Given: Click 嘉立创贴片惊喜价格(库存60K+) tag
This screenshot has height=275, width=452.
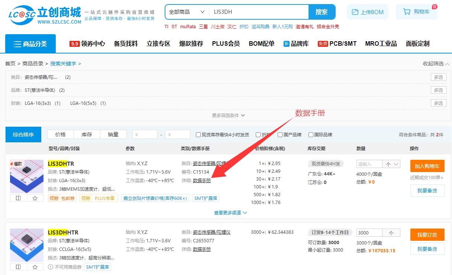Looking at the screenshot, I should pyautogui.click(x=155, y=198).
